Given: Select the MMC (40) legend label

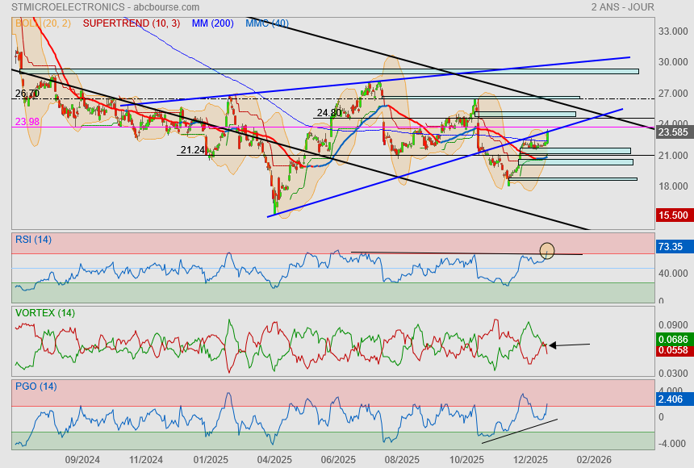Looking at the screenshot, I should click(267, 23).
